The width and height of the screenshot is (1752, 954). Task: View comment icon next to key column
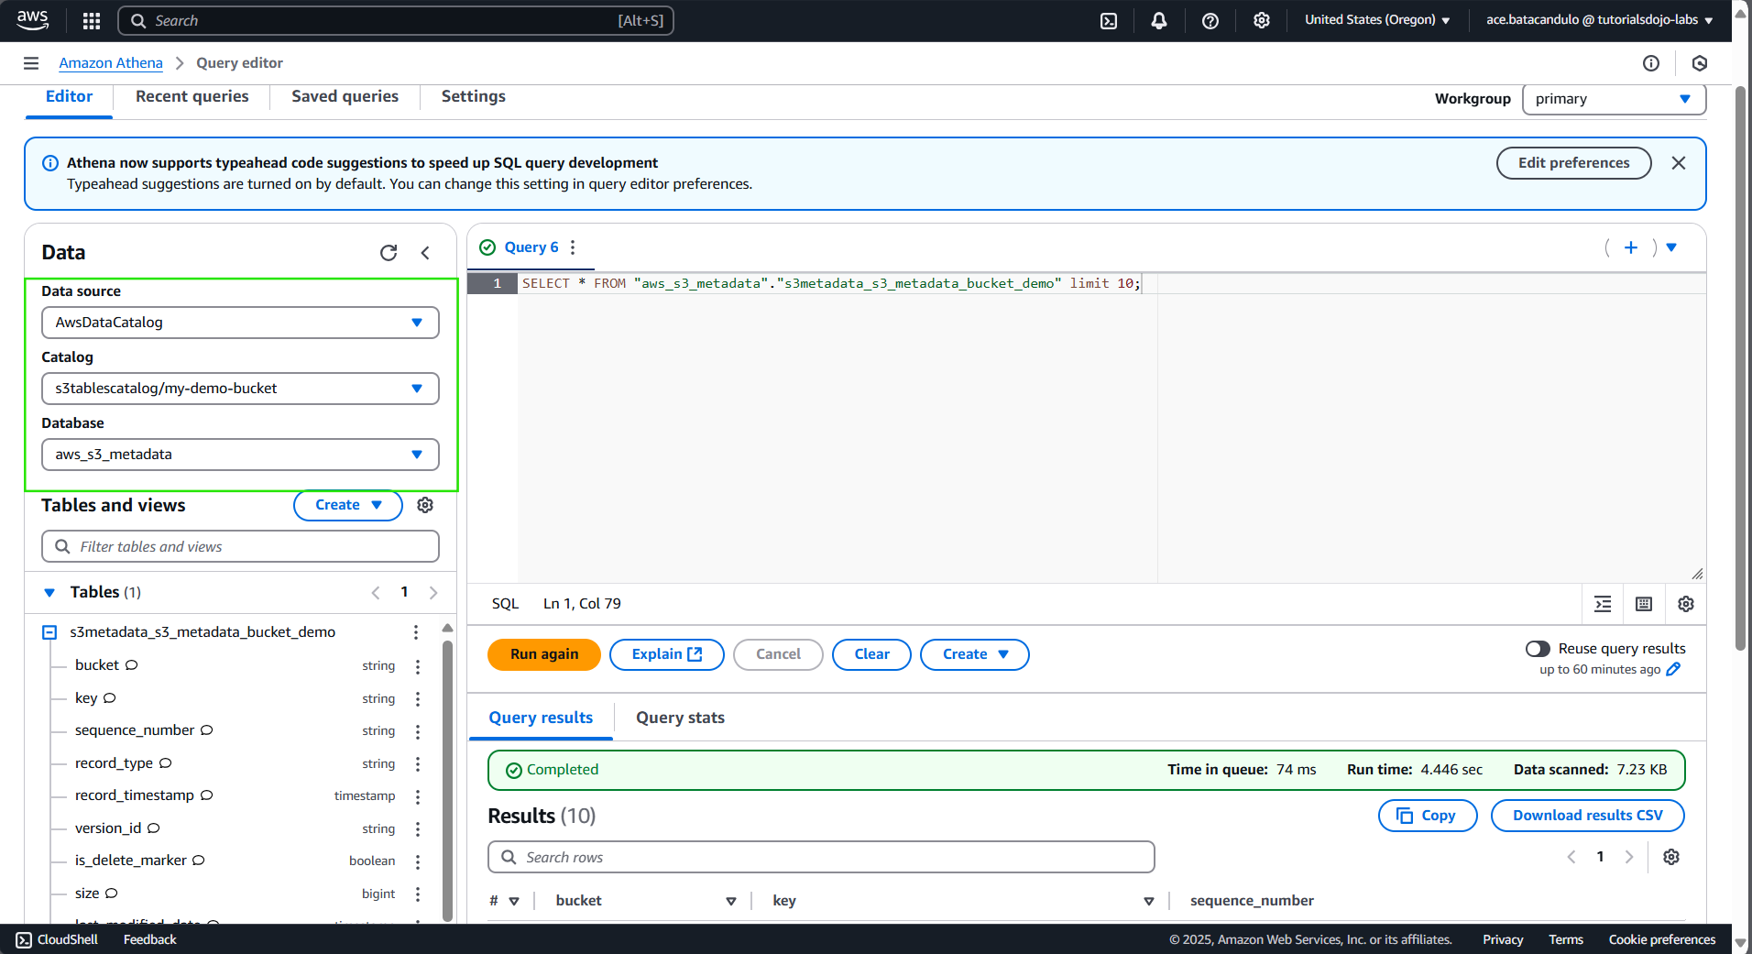(x=110, y=698)
